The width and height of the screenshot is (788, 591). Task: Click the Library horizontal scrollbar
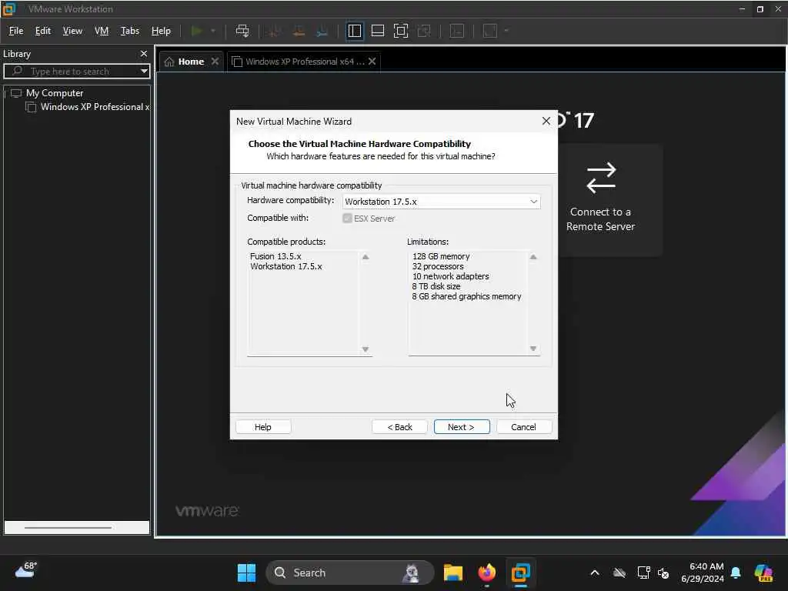coord(68,528)
